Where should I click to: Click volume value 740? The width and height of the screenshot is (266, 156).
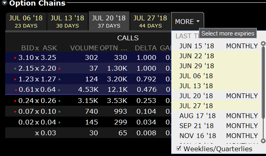coord(91,111)
